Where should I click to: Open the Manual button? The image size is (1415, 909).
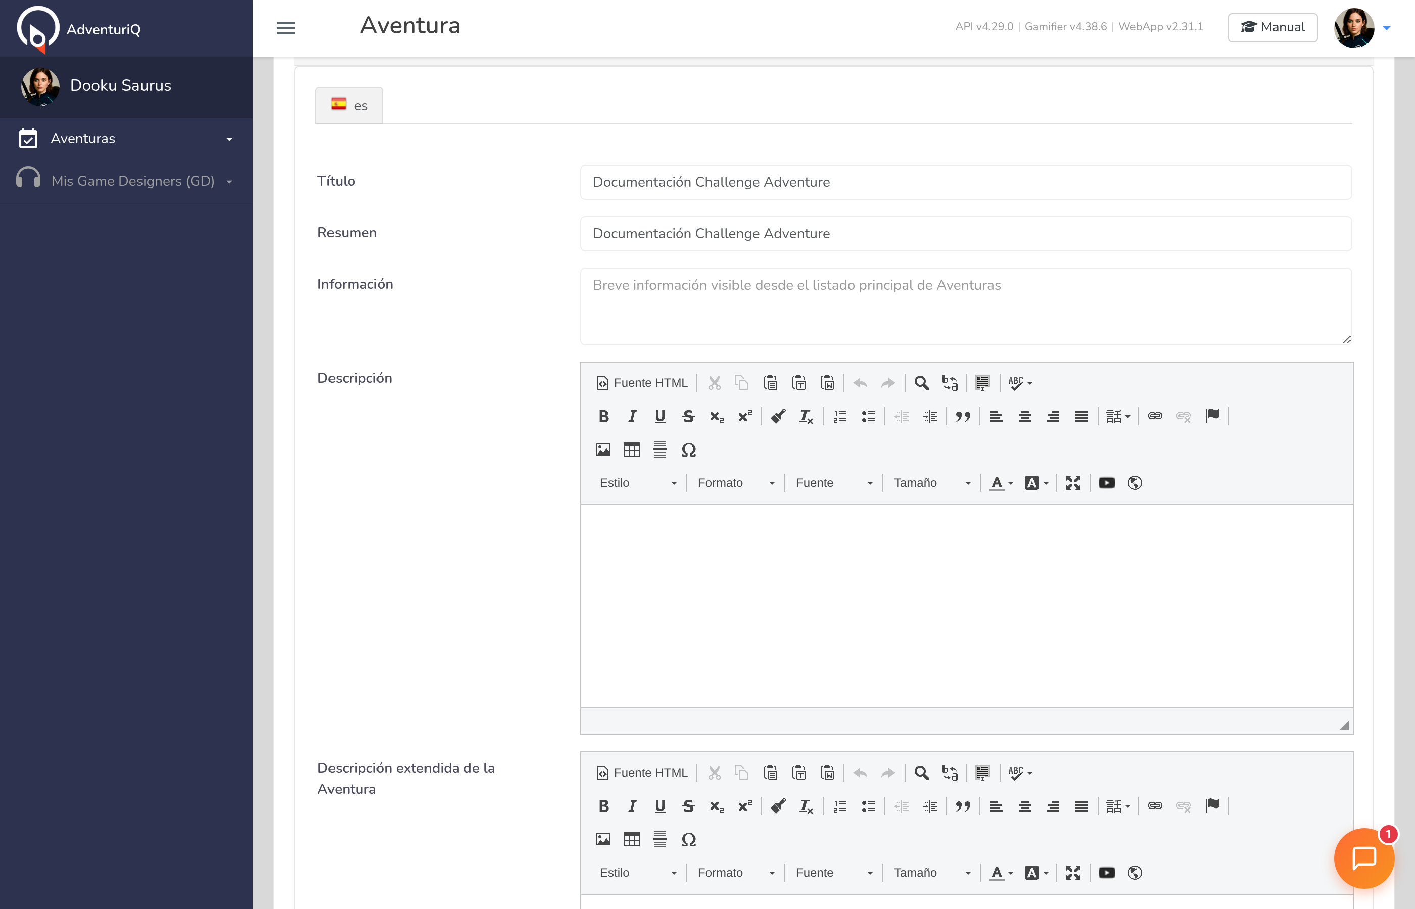[1272, 27]
